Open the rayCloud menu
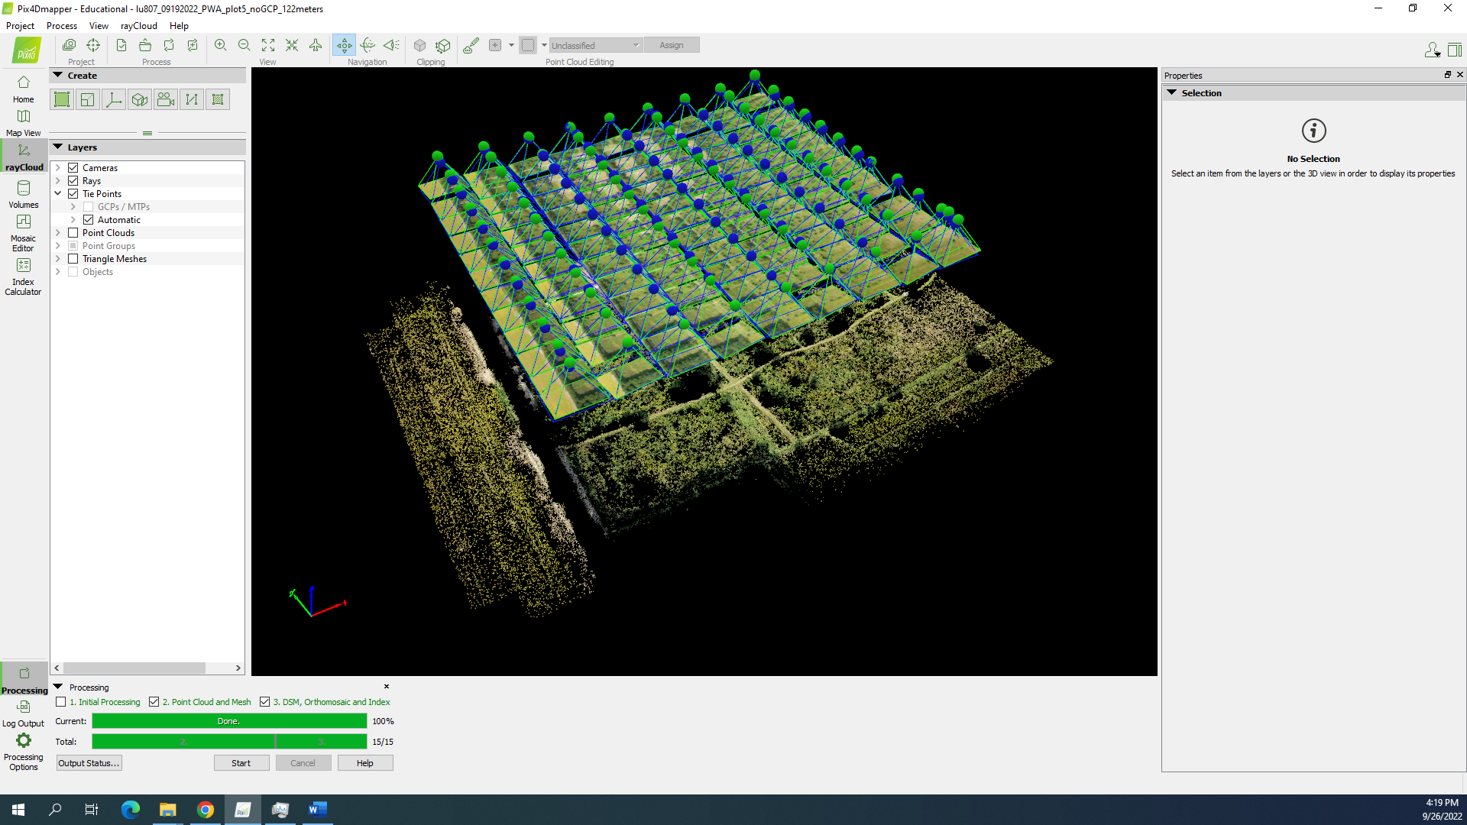 tap(139, 26)
